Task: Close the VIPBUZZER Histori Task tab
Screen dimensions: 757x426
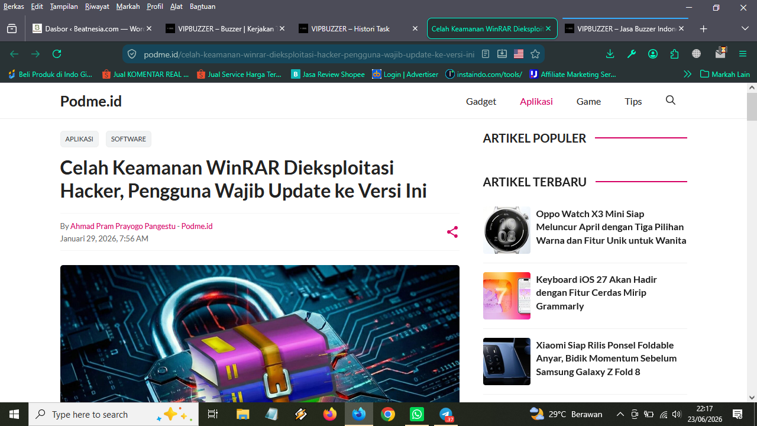Action: (x=415, y=28)
